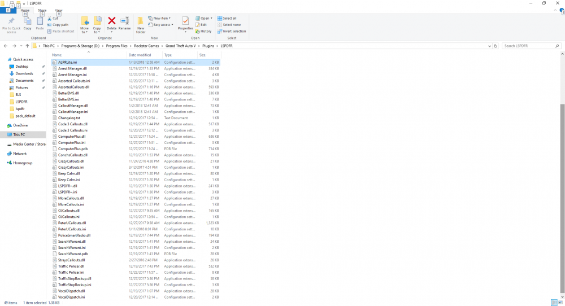Open Downloads in navigation pane
The image size is (565, 306).
pos(24,73)
